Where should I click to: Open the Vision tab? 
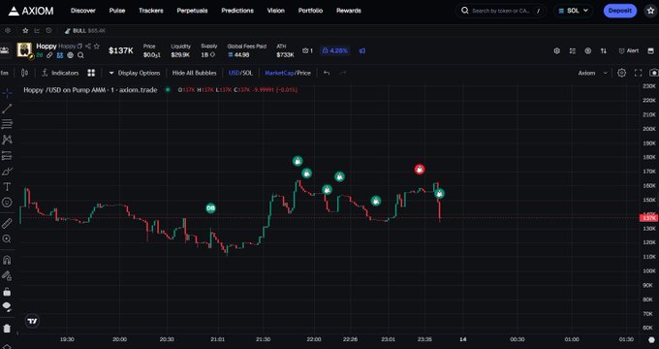pyautogui.click(x=275, y=11)
